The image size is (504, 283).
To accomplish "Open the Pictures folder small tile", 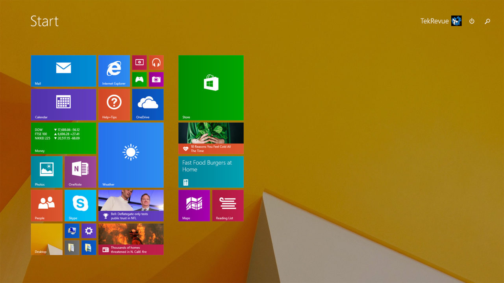I will tap(89, 248).
